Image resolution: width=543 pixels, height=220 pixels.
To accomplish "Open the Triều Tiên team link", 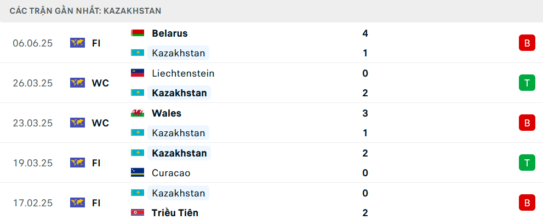I will [175, 213].
